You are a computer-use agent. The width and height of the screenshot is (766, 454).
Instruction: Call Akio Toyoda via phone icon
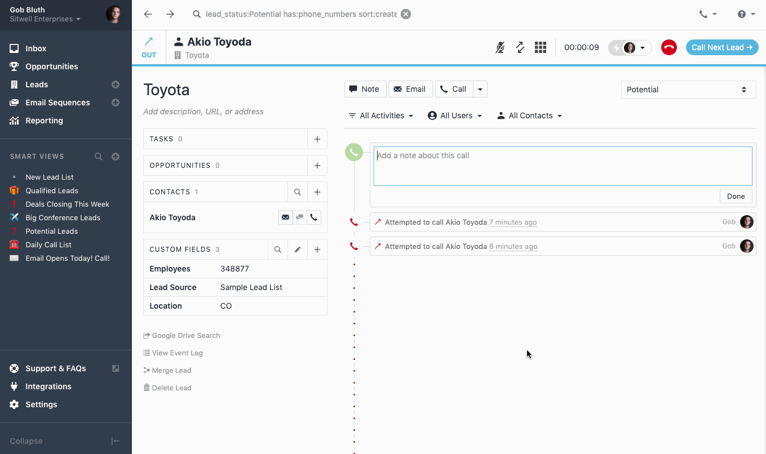[314, 217]
